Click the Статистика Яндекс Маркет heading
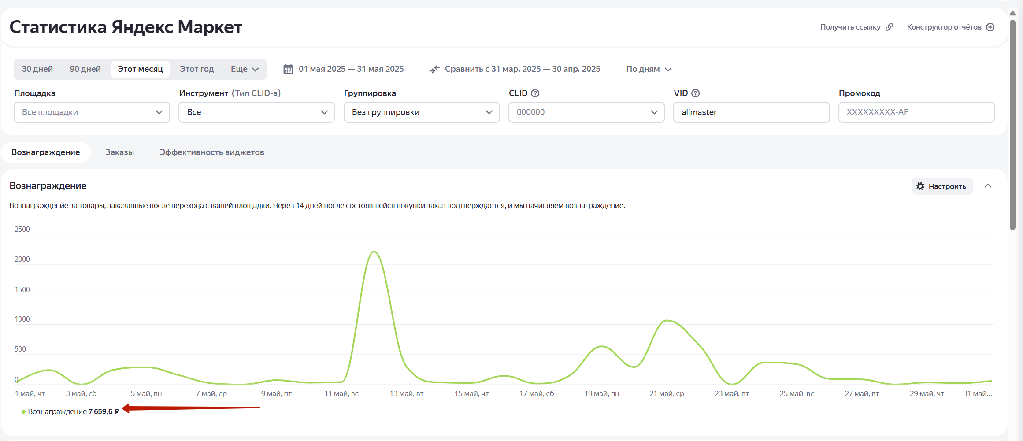This screenshot has width=1023, height=441. 126,27
